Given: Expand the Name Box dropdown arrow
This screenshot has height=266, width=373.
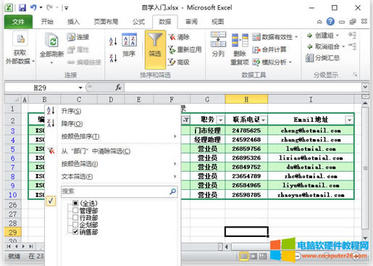Looking at the screenshot, I should click(80, 88).
